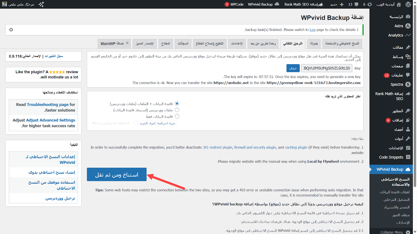Visit site via the home icon in admin bar

399,4
